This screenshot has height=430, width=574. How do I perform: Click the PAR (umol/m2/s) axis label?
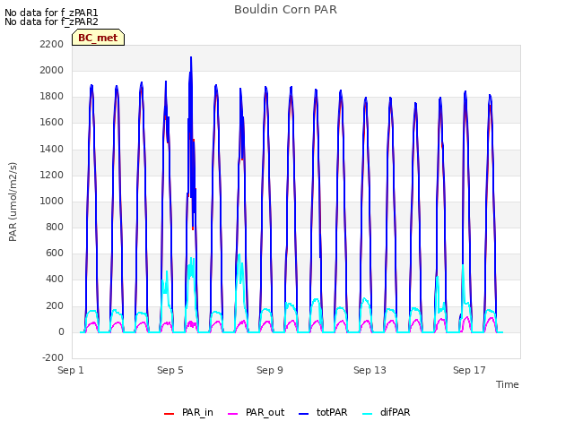coord(13,202)
